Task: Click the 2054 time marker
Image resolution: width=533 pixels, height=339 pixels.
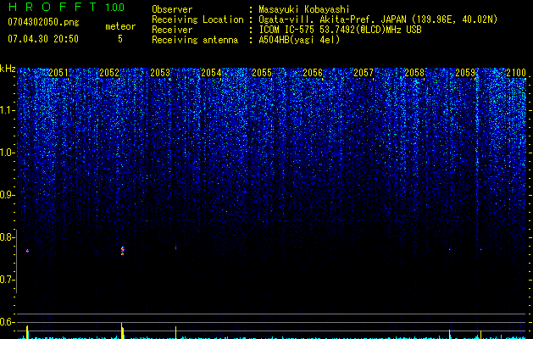Action: coord(211,73)
